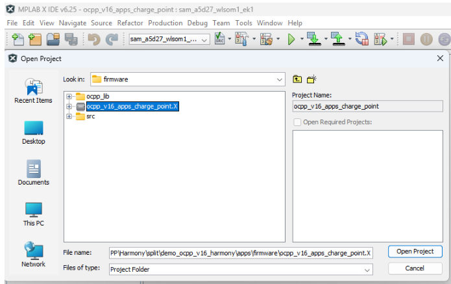Click the Debug Project icon

pyautogui.click(x=380, y=39)
